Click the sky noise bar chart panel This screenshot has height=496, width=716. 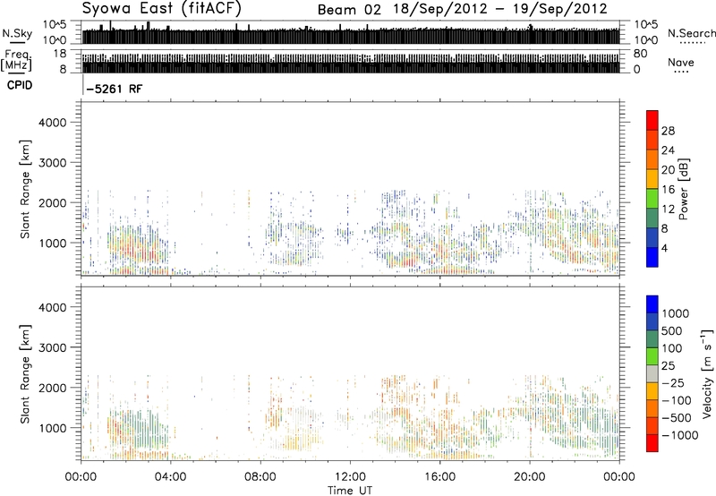(351, 32)
